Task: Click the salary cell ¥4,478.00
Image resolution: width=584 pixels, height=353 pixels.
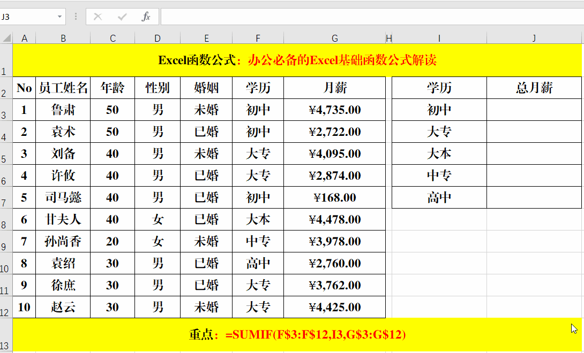Action: point(334,219)
